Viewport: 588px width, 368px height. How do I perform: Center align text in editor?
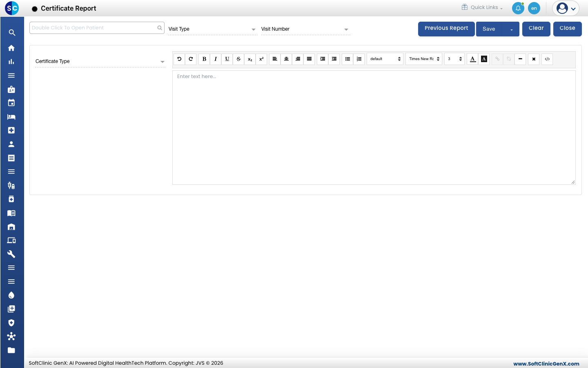pyautogui.click(x=286, y=59)
